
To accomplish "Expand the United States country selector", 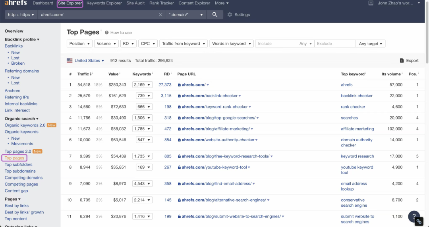I will [x=85, y=60].
